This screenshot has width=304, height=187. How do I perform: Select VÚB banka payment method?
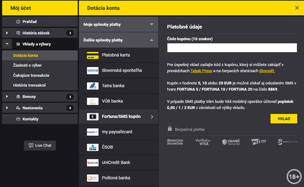(119, 101)
